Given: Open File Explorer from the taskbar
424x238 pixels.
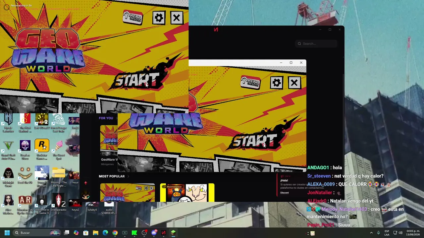Looking at the screenshot, I should [x=95, y=233].
